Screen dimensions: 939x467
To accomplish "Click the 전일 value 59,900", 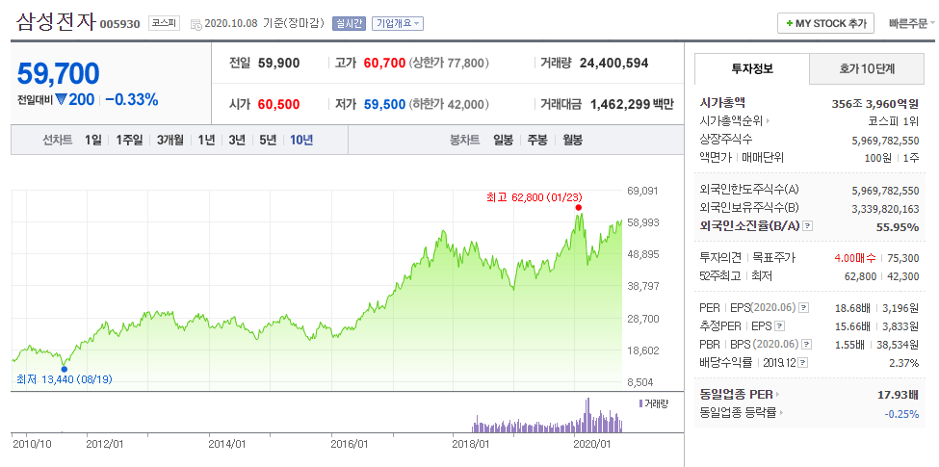I will 279,63.
